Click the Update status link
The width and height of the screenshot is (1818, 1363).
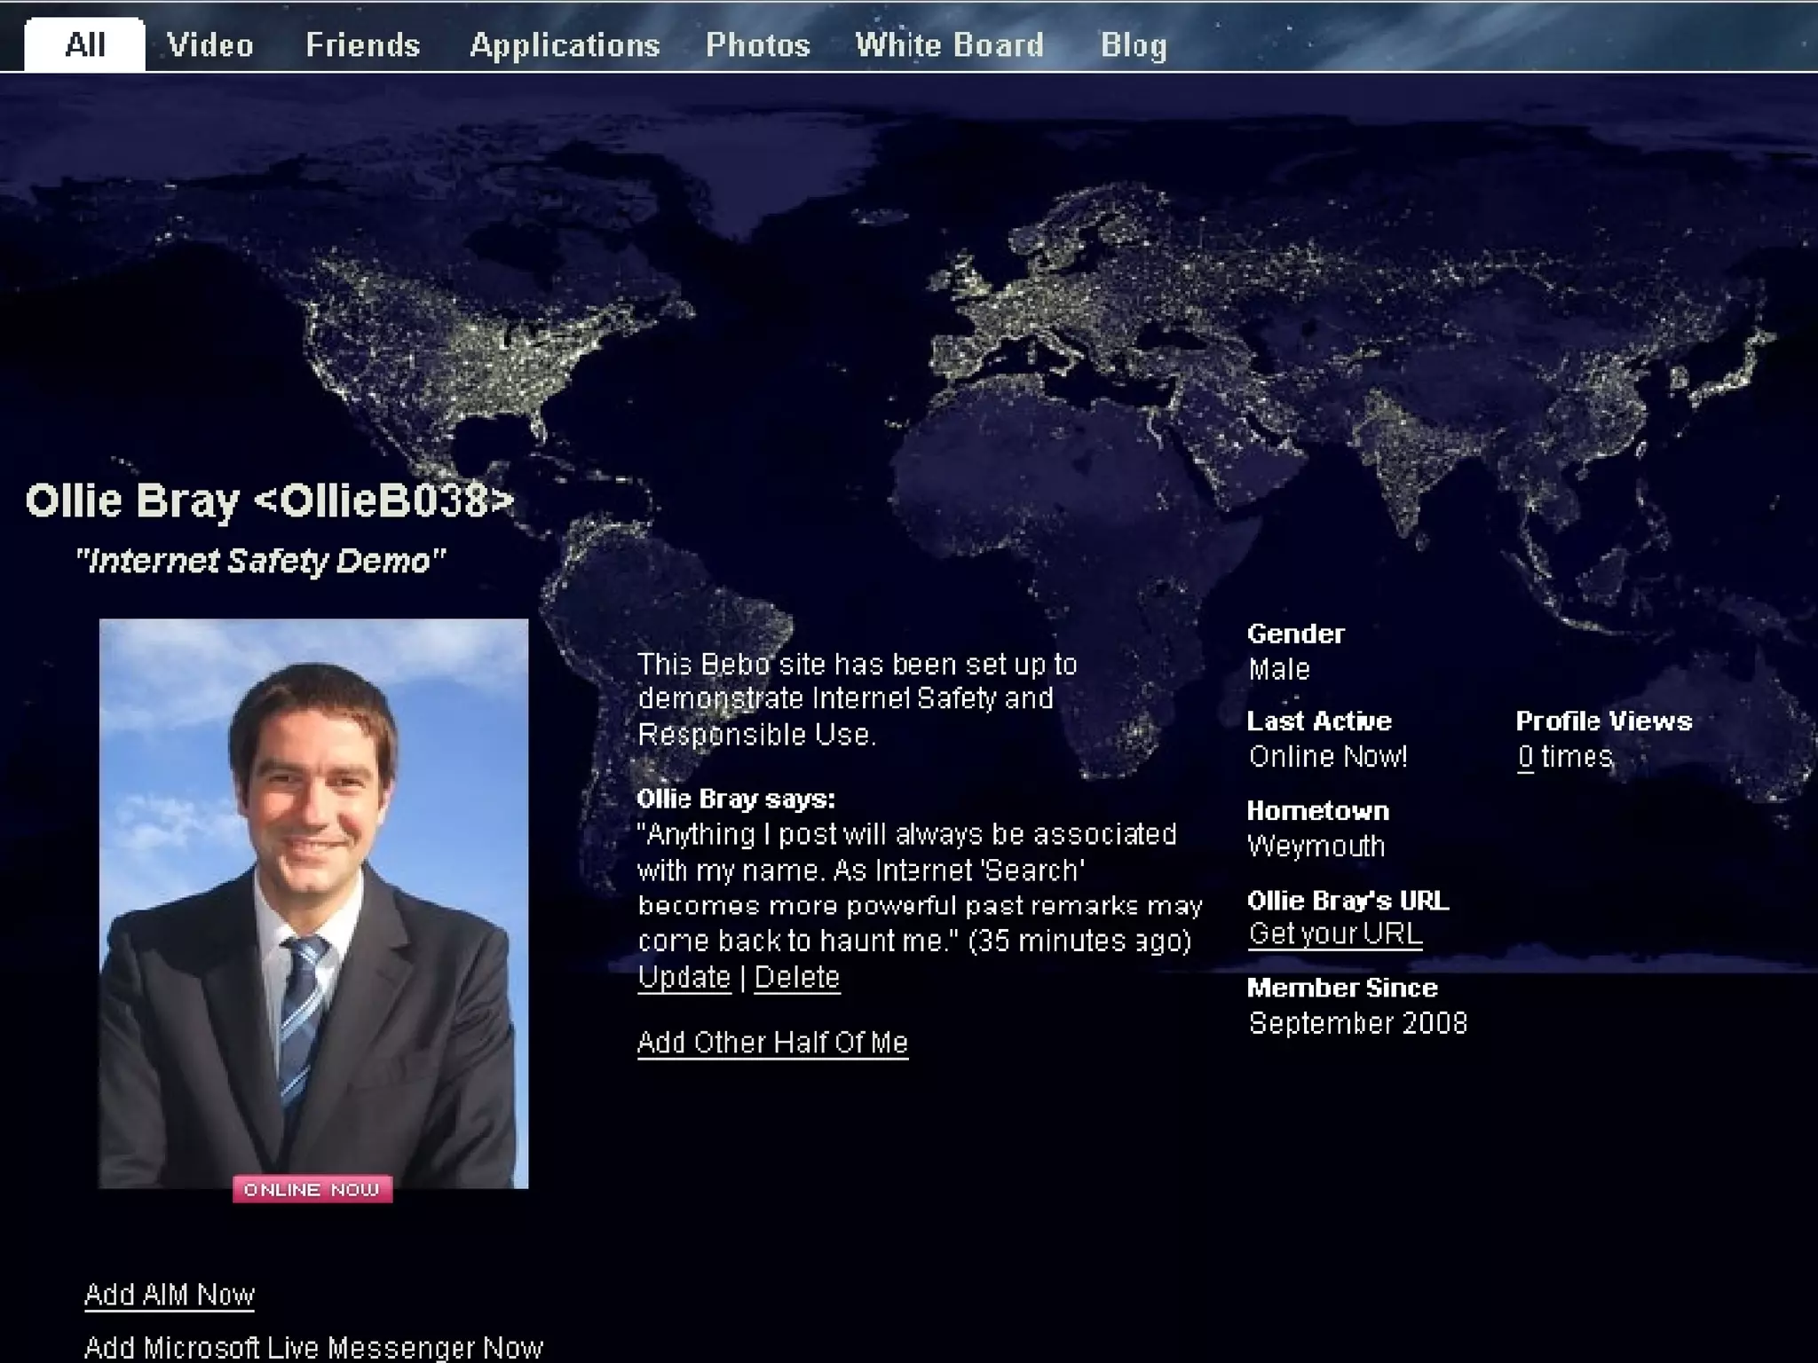(684, 977)
